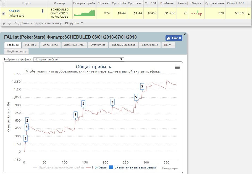Click the $ marker near game 275
This screenshot has height=174, width=252.
[136, 97]
